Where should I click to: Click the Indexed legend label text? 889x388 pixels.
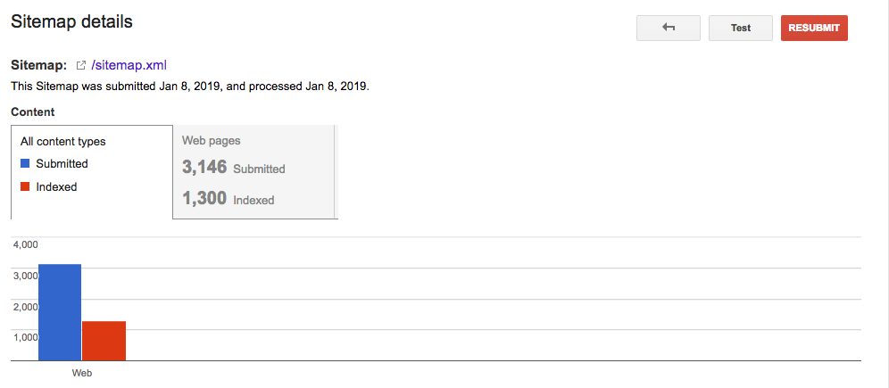coord(56,186)
